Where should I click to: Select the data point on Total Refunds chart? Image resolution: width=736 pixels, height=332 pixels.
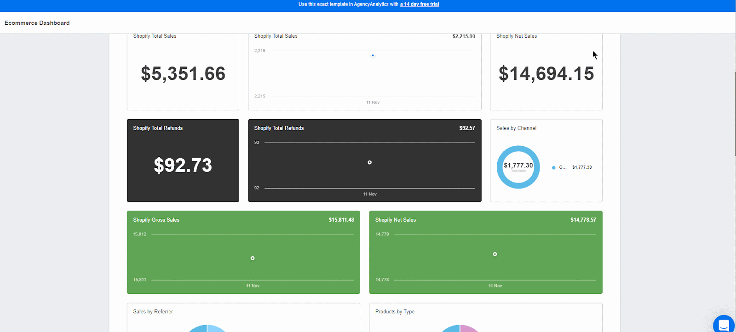coord(369,162)
